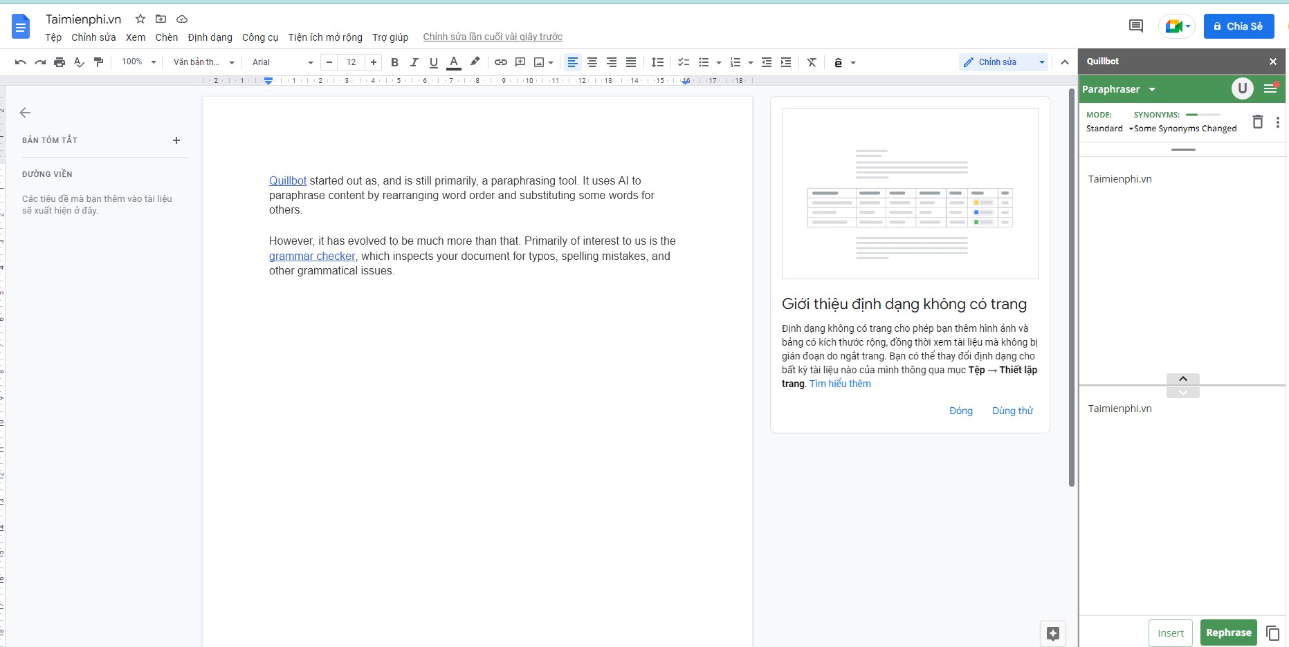
Task: Select the paint format tool
Action: point(98,62)
